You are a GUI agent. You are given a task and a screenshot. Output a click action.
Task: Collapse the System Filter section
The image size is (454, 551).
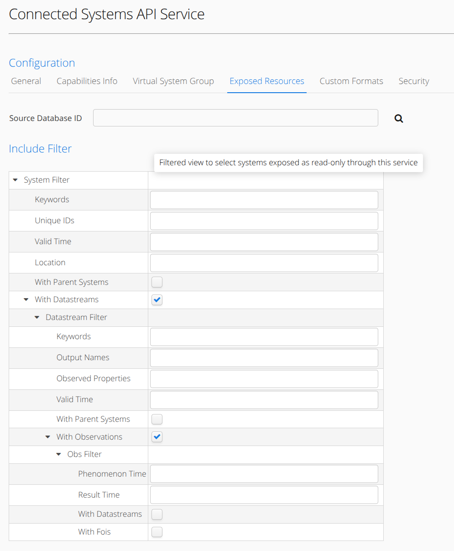point(15,179)
